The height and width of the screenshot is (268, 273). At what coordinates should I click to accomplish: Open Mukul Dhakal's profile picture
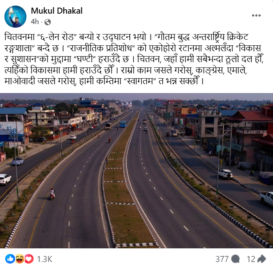coord(15,16)
